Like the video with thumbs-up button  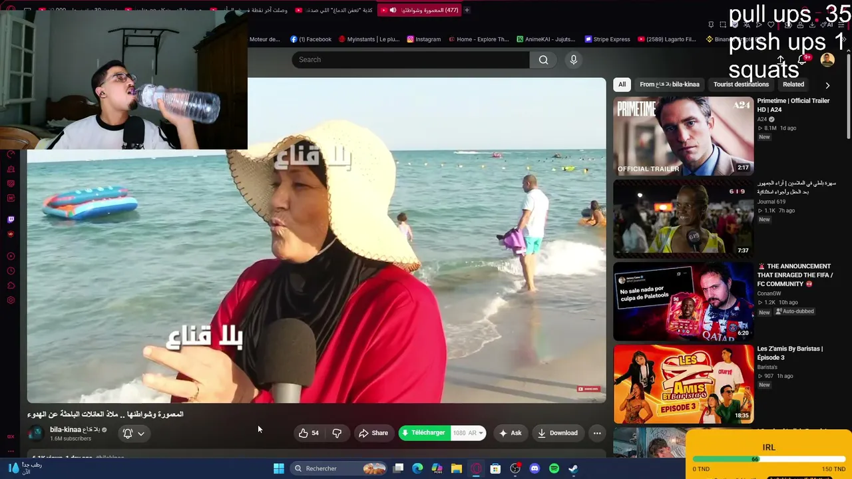pyautogui.click(x=308, y=433)
